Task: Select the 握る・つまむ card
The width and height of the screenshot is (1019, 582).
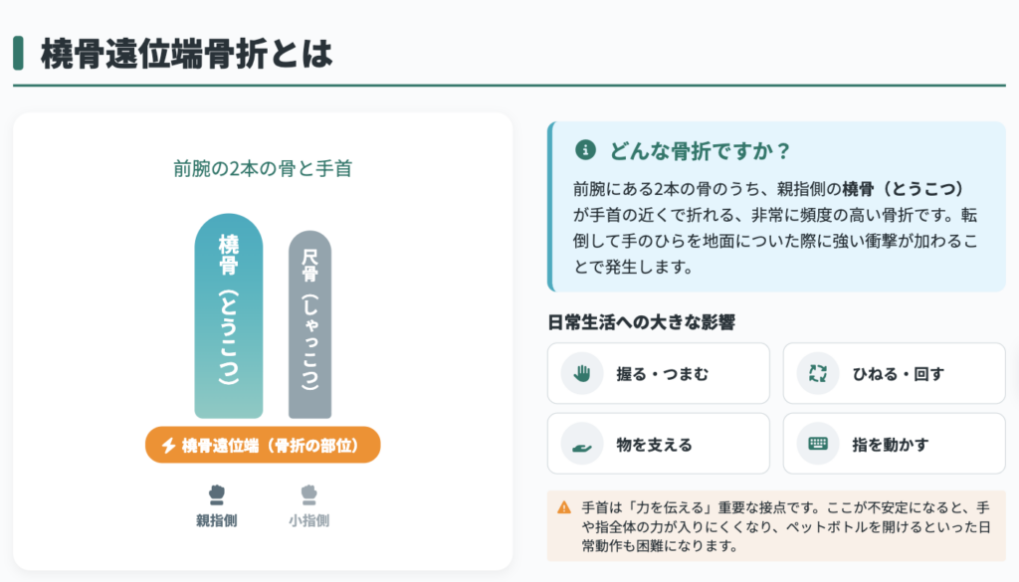Action: pos(659,373)
